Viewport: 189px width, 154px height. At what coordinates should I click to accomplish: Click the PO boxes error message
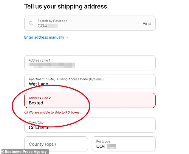pyautogui.click(x=55, y=112)
